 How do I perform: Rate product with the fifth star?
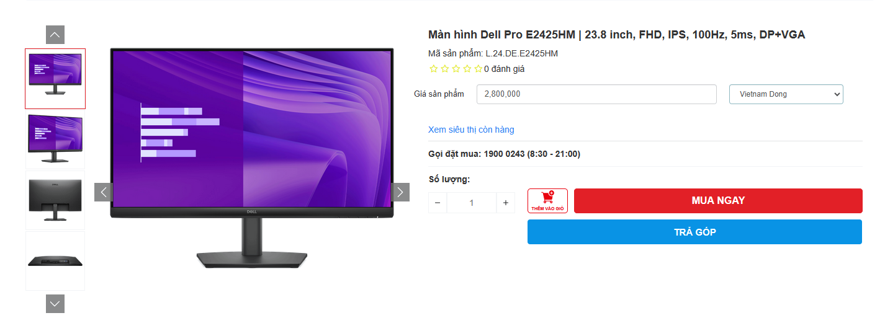(x=478, y=69)
